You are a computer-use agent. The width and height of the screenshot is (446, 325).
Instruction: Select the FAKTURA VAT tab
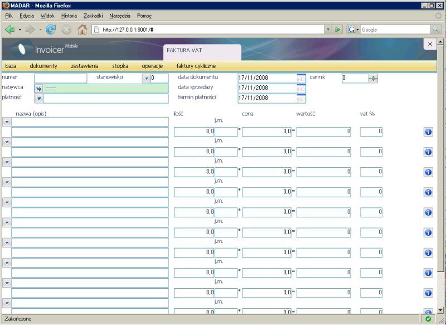pyautogui.click(x=202, y=52)
